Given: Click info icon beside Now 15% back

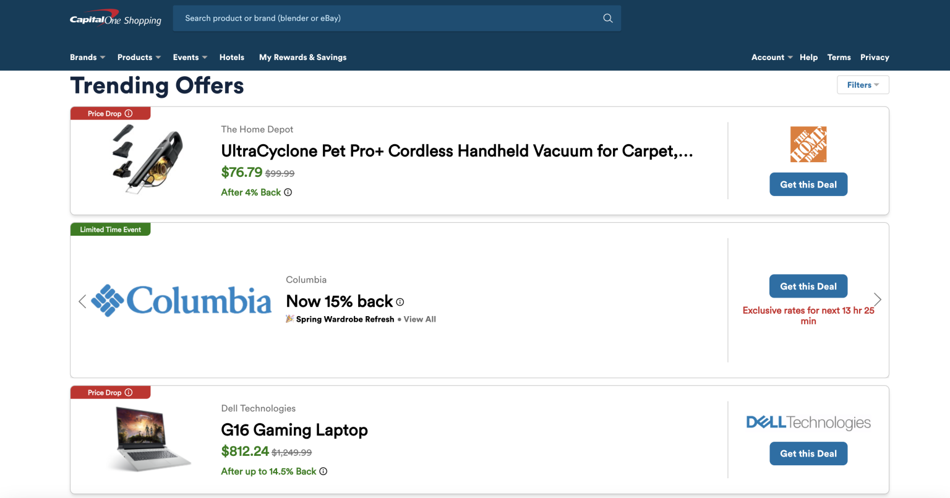Looking at the screenshot, I should 400,302.
